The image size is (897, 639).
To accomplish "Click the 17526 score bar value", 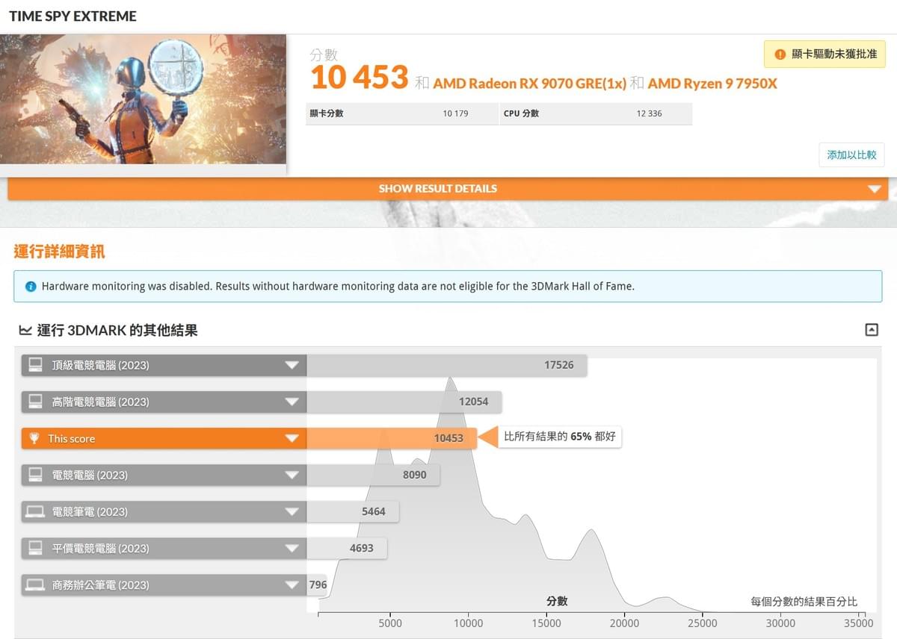I will point(559,365).
